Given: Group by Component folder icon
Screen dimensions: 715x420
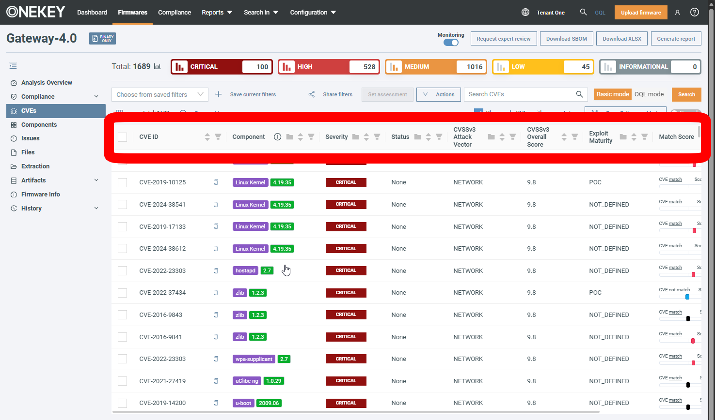Looking at the screenshot, I should [x=289, y=137].
